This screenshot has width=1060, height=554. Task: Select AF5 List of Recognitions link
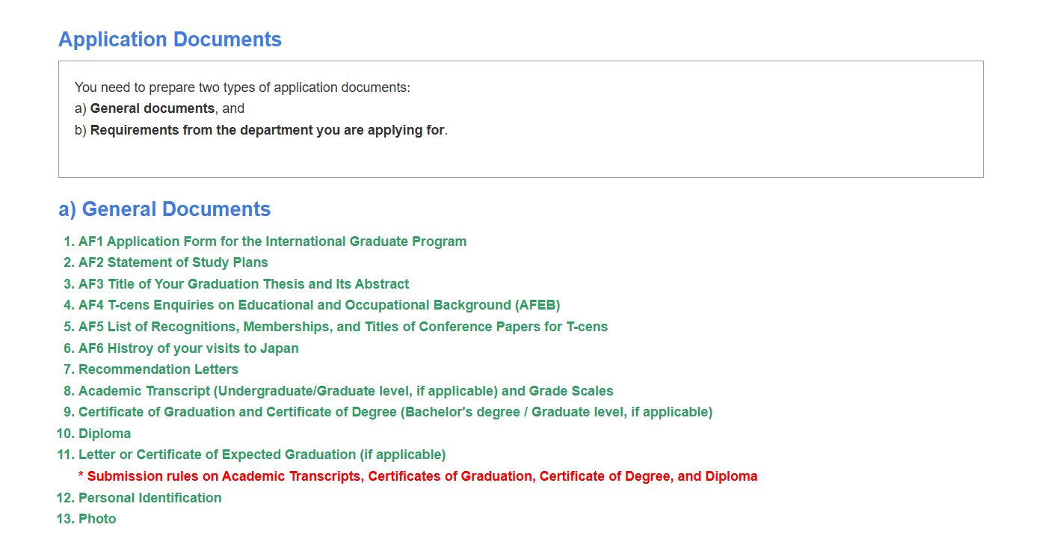[343, 327]
